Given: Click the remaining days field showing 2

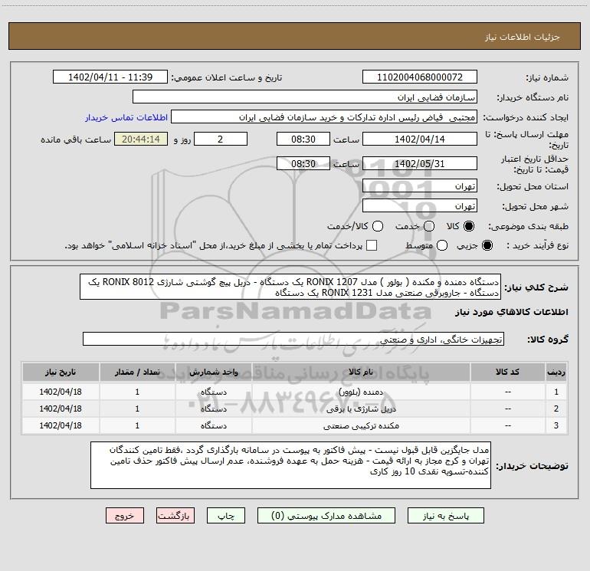Looking at the screenshot, I should point(221,139).
